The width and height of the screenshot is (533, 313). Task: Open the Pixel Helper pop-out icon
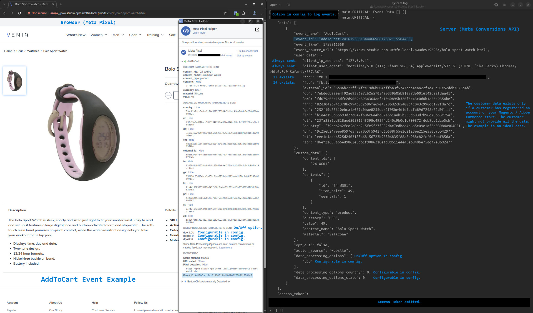pos(257,29)
